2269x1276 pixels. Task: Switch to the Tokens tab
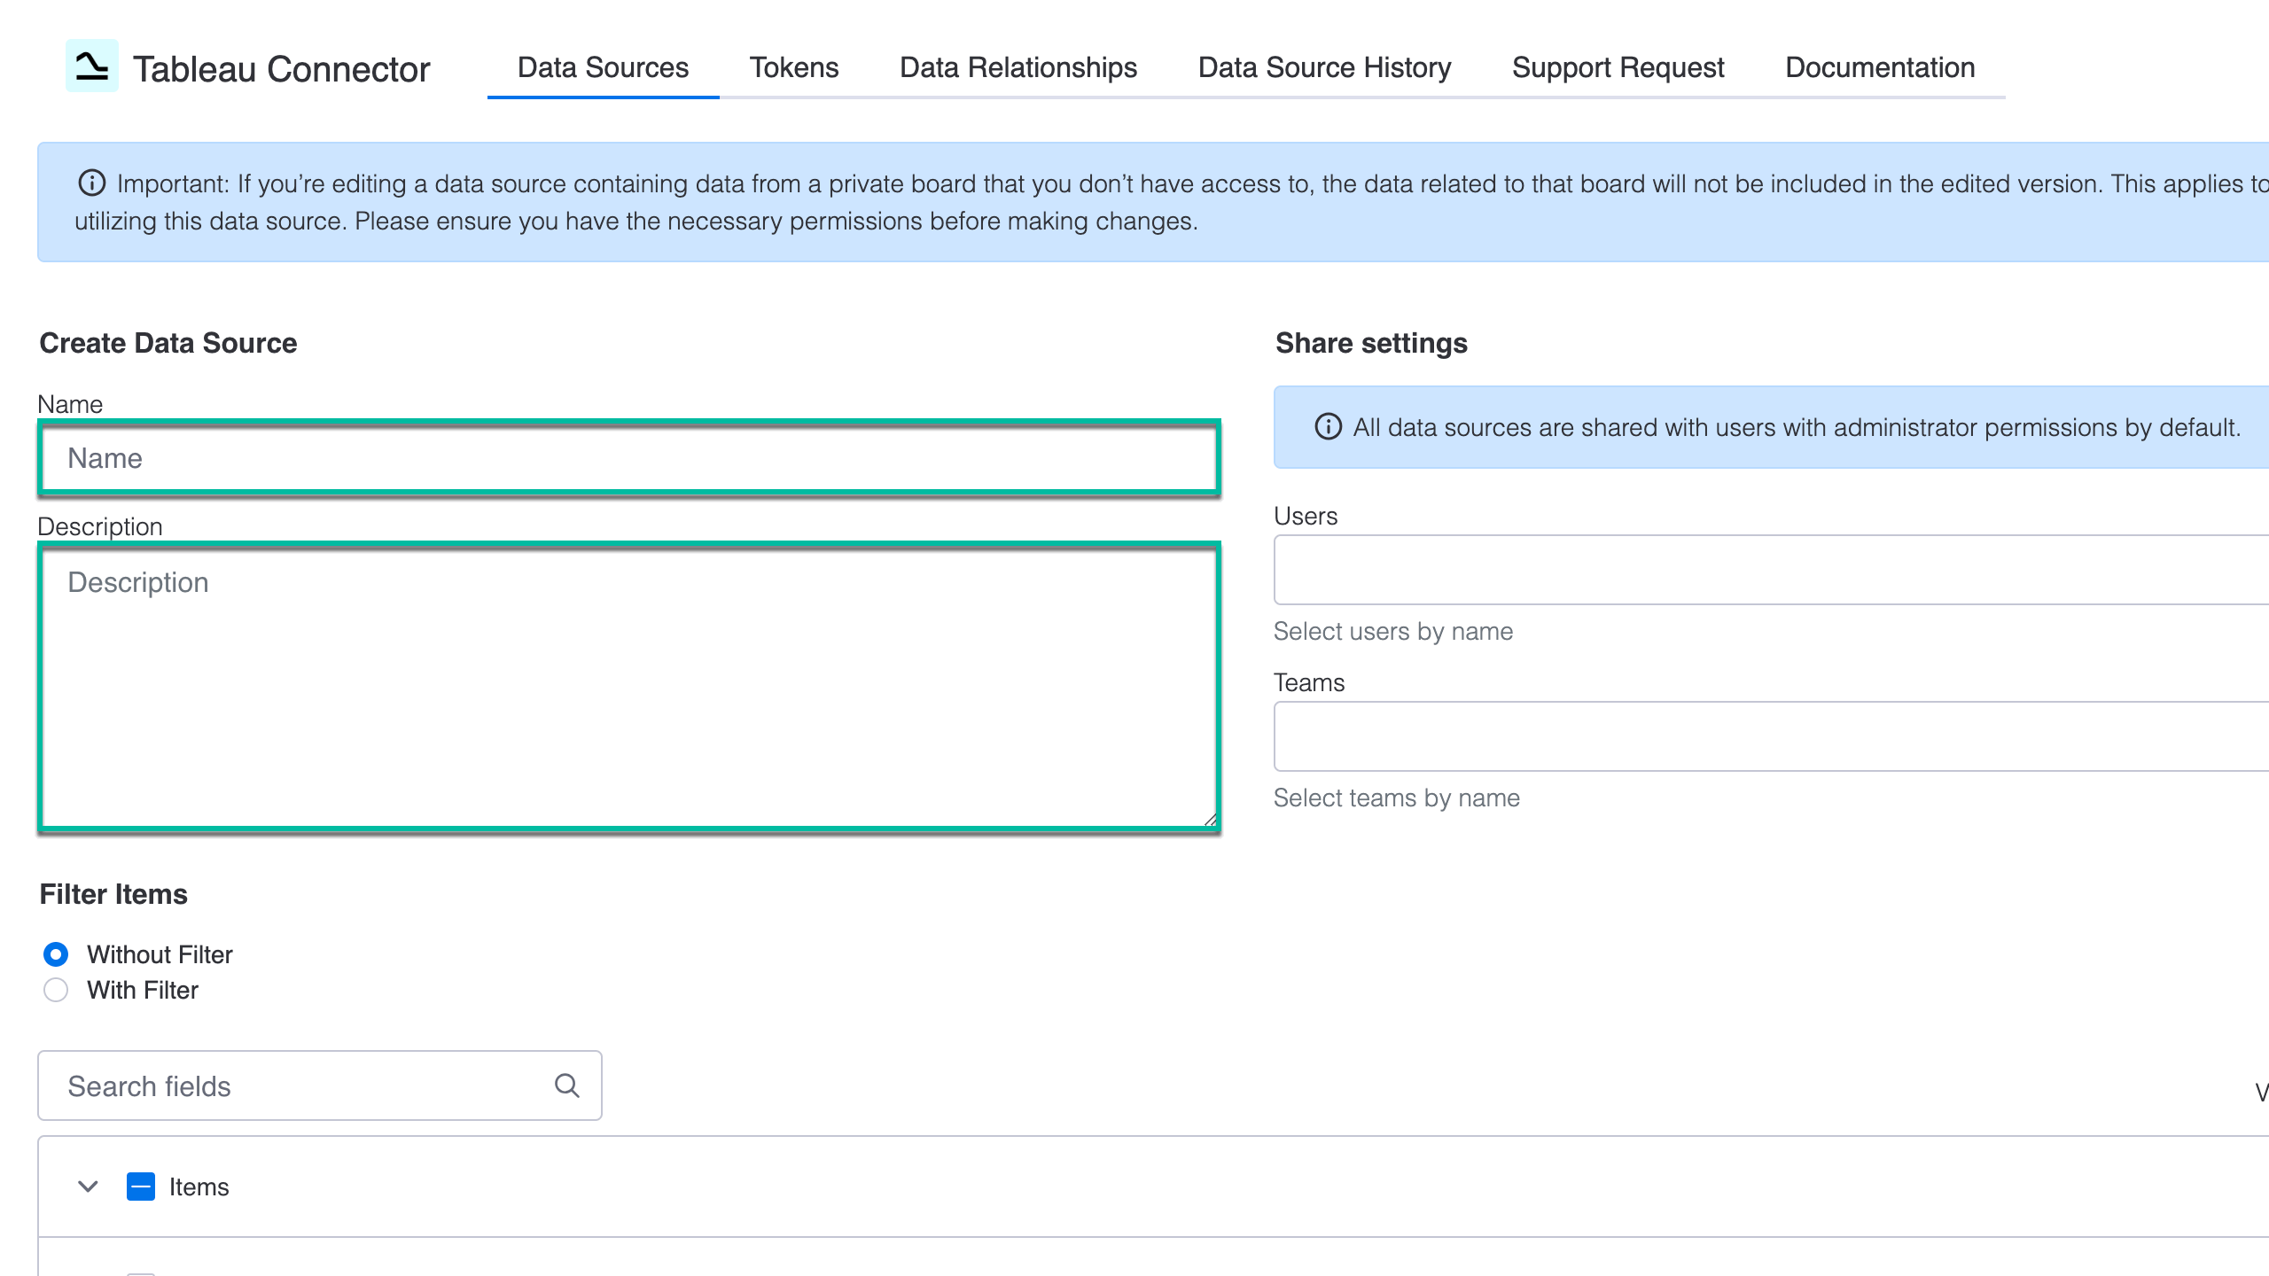coord(794,67)
